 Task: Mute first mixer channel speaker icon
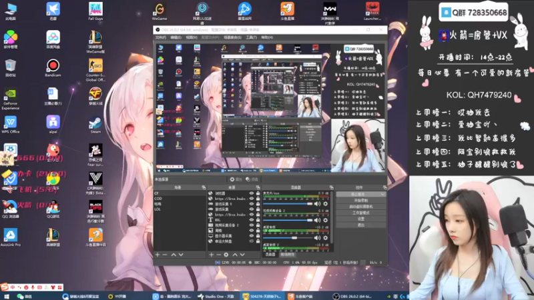pos(317,204)
